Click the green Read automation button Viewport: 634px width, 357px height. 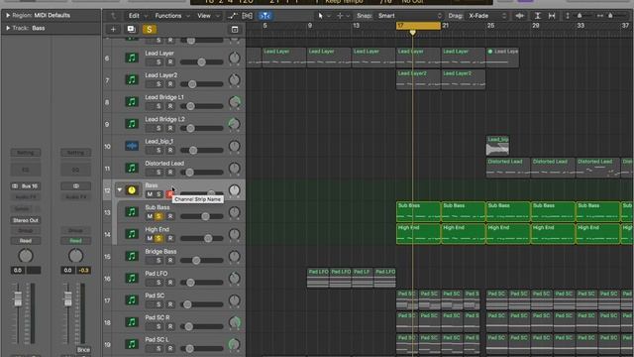pyautogui.click(x=75, y=241)
